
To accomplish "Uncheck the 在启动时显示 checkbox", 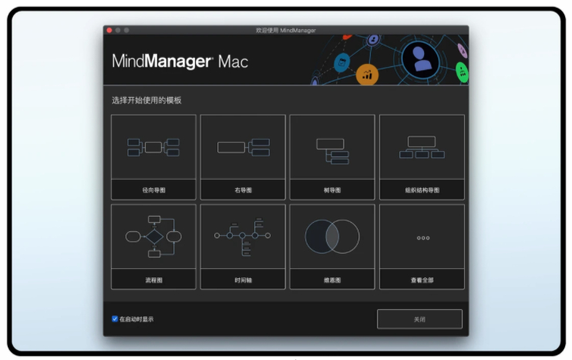I will pos(115,319).
